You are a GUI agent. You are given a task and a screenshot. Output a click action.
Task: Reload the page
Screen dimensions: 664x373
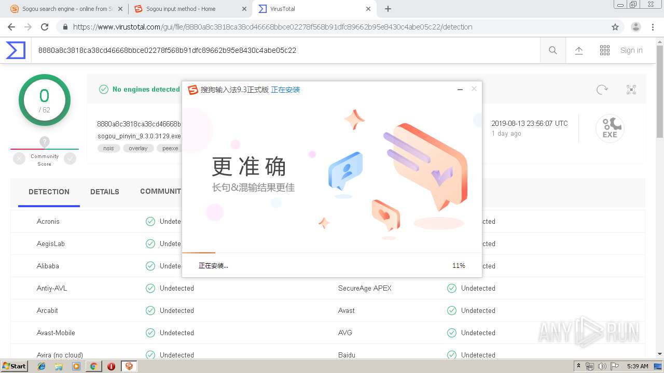point(45,27)
